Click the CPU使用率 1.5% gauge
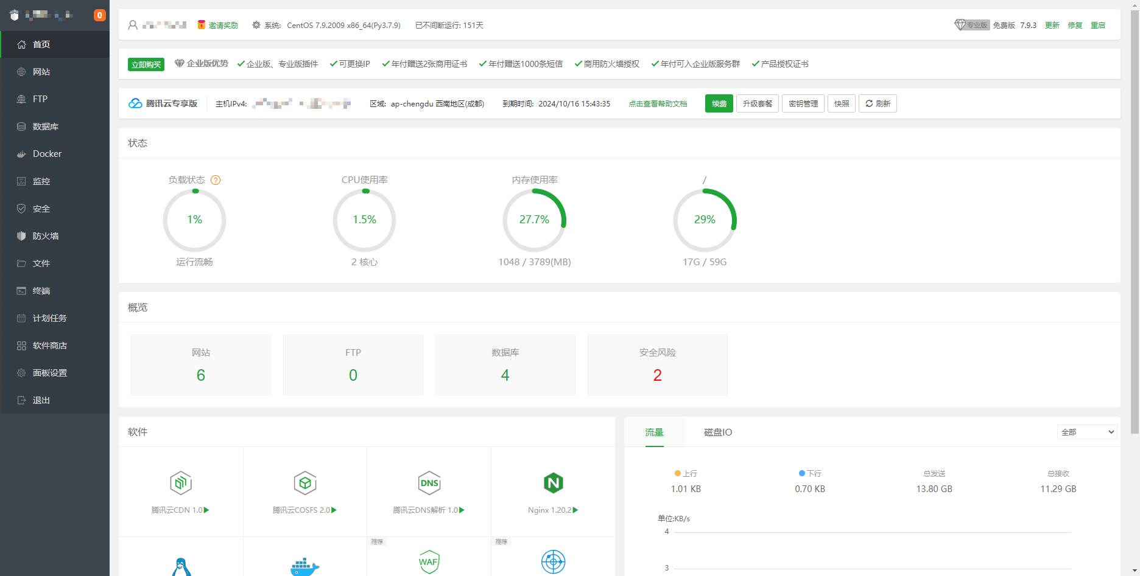This screenshot has width=1140, height=576. (x=364, y=220)
